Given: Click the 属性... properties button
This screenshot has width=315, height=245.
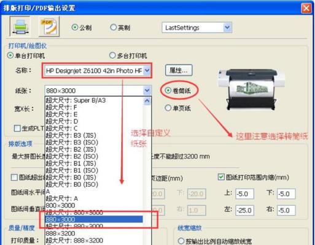Looking at the screenshot, I should click(x=179, y=70).
